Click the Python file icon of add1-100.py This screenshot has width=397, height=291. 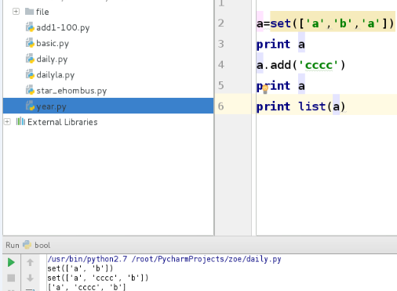point(30,27)
